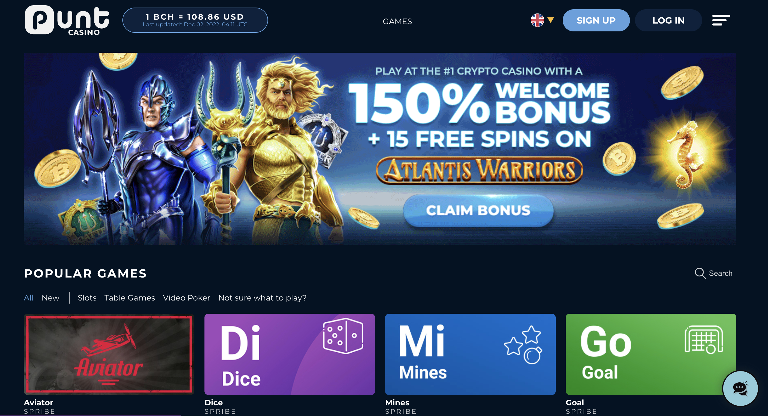Open the GAMES menu item
Screen dimensions: 768x416
pyautogui.click(x=397, y=22)
